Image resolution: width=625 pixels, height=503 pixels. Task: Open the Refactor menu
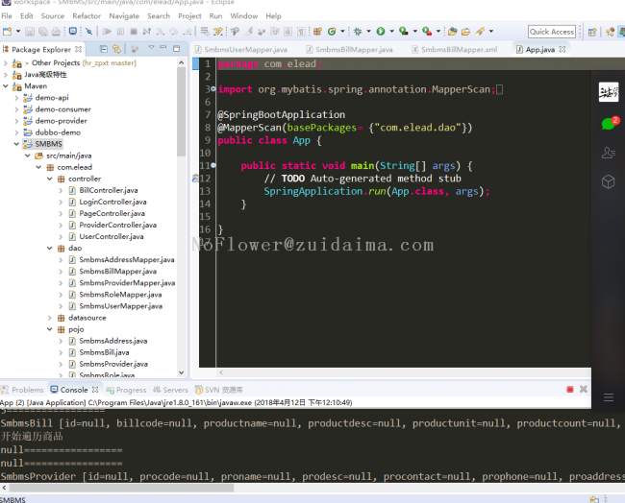pos(87,16)
